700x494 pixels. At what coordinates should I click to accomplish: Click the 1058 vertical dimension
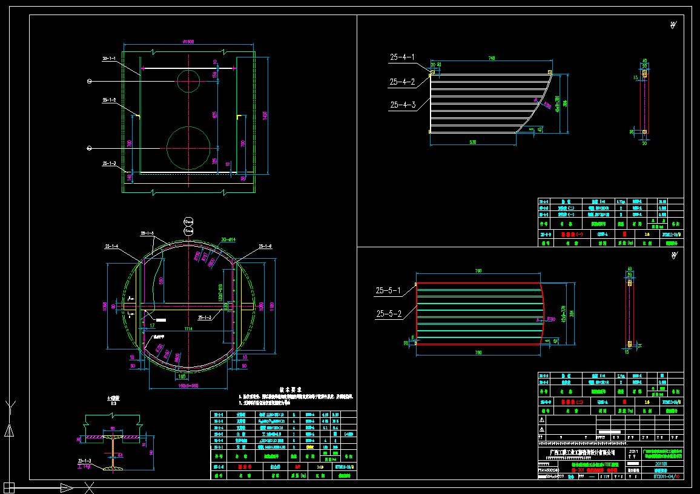coord(105,306)
